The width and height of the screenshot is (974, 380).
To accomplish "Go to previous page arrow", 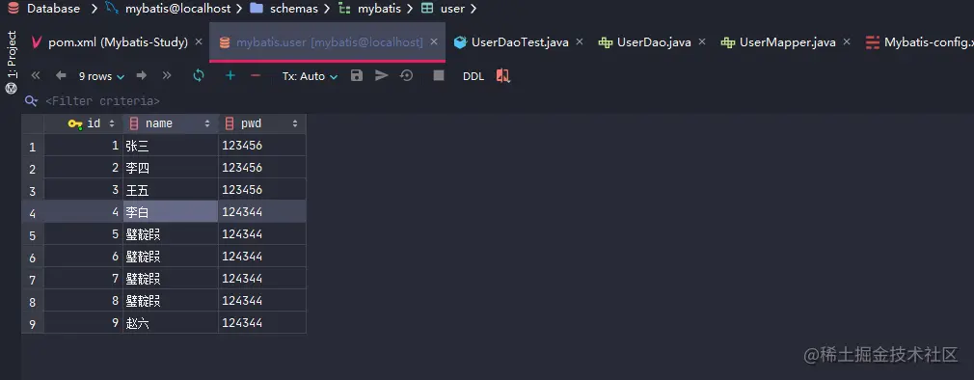I will pos(60,76).
